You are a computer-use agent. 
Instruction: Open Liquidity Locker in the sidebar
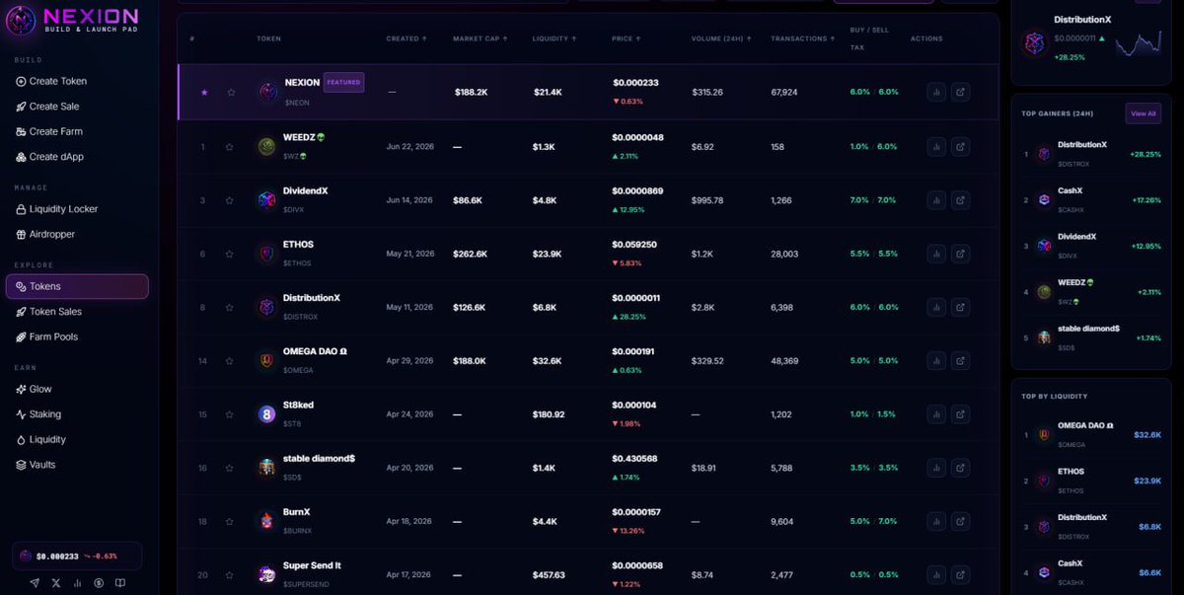77,209
